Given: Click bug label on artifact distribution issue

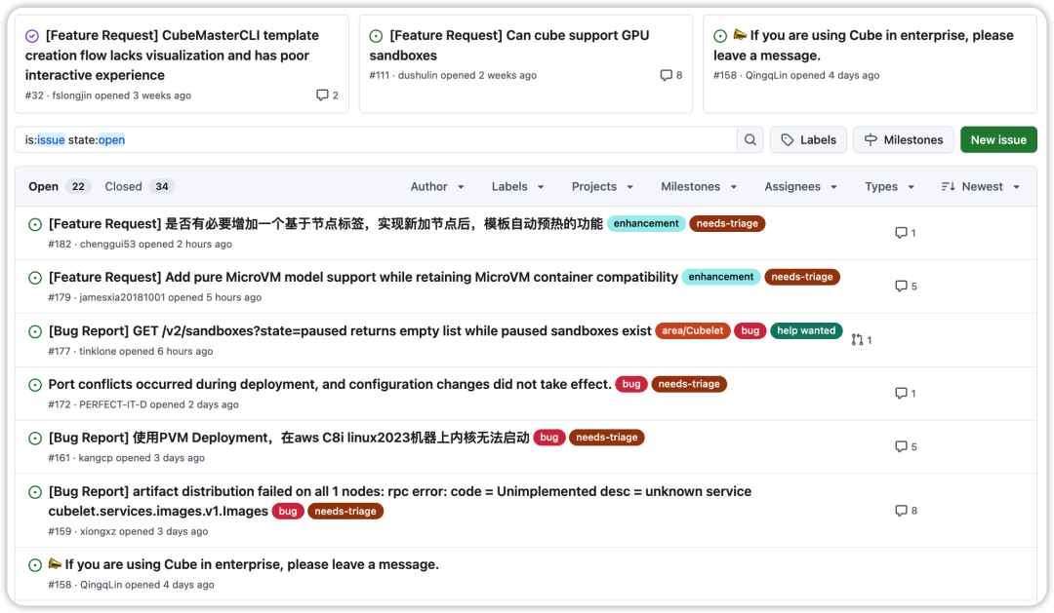Looking at the screenshot, I should tap(288, 511).
